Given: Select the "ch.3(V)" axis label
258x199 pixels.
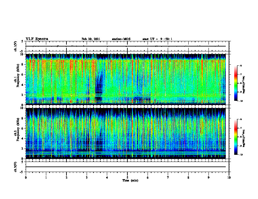Looking at the screenshot, I should click(x=15, y=167).
